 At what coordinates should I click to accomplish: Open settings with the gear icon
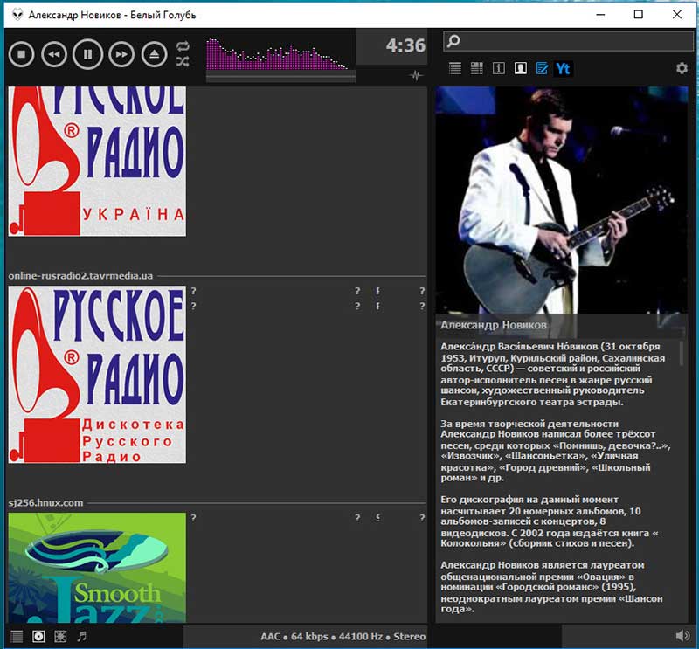click(x=682, y=68)
